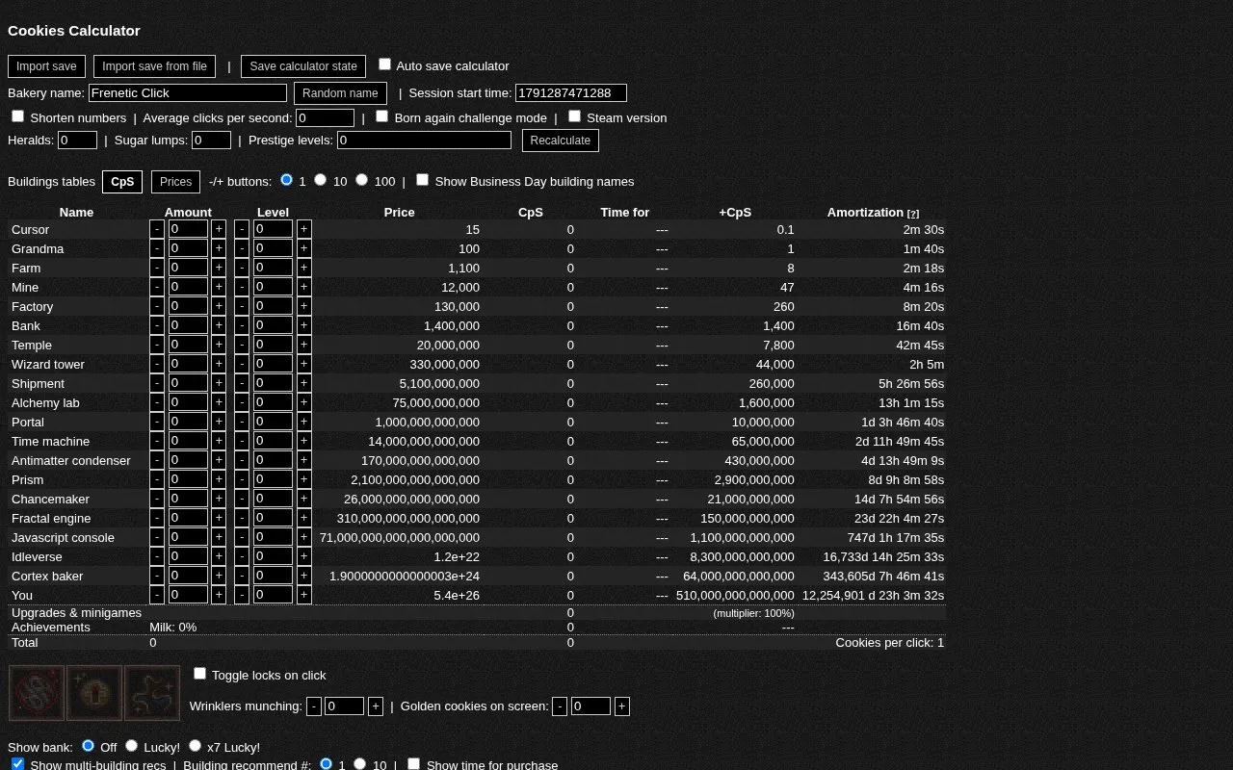
Task: Decrease Grandma amount with minus button
Action: click(157, 248)
